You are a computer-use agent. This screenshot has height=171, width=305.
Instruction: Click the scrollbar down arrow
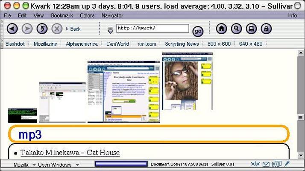(x=301, y=156)
